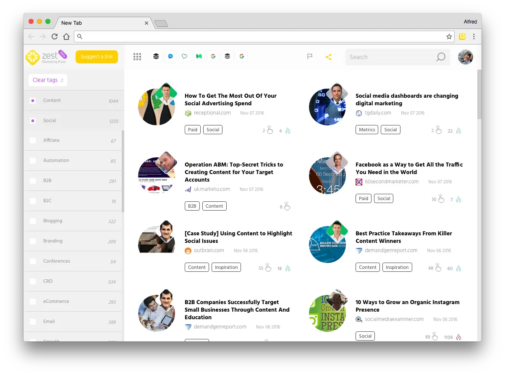The width and height of the screenshot is (505, 375).
Task: Open the Messenger shortcut icon
Action: click(x=170, y=56)
